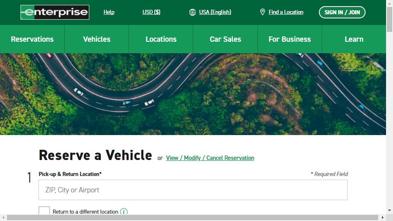393x221 pixels.
Task: Open View / Modify / Cancel Reservation link
Action: pos(210,158)
